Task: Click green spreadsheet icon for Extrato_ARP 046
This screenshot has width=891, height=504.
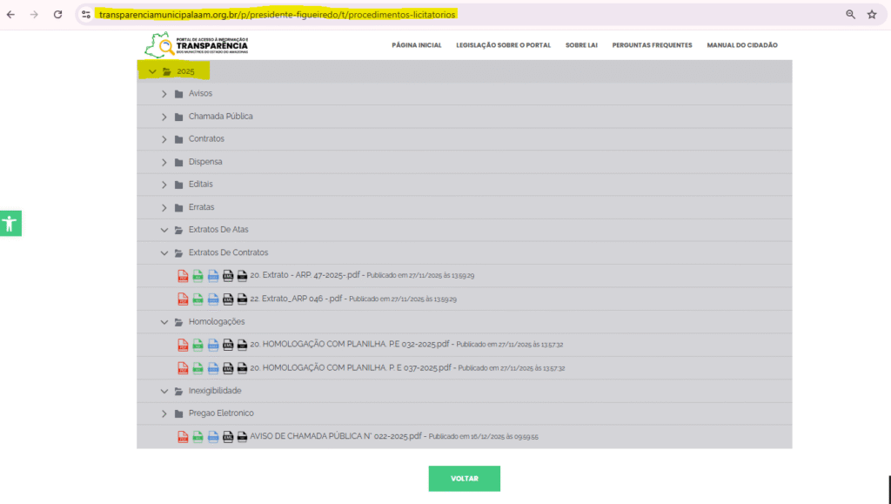Action: (198, 299)
